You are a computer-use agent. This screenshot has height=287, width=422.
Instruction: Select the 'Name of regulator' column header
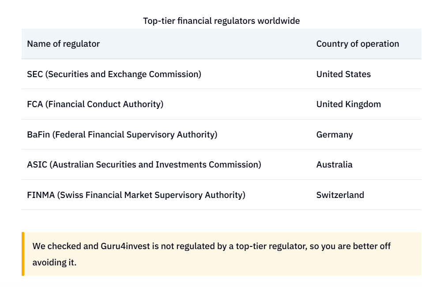coord(63,44)
